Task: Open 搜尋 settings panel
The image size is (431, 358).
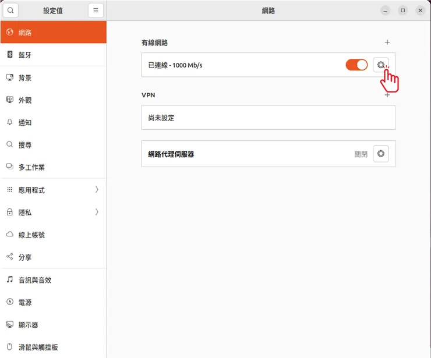Action: pos(54,145)
